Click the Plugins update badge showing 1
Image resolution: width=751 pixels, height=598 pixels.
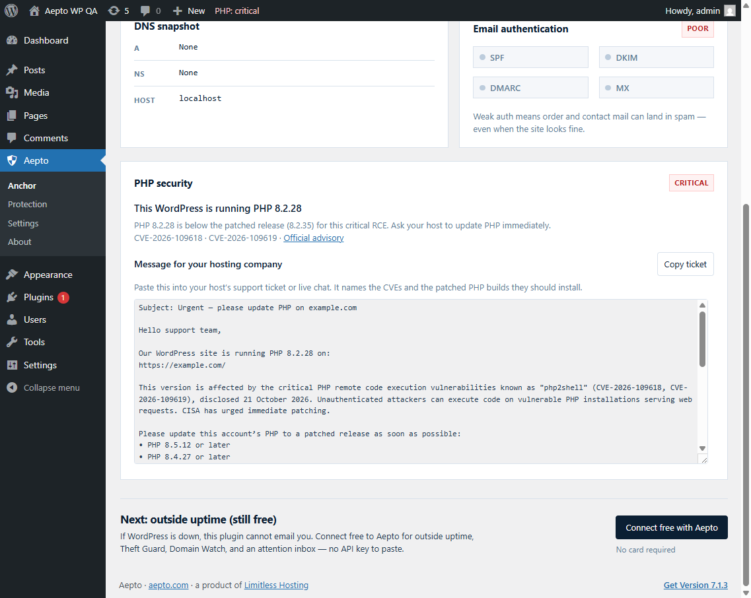pyautogui.click(x=63, y=297)
